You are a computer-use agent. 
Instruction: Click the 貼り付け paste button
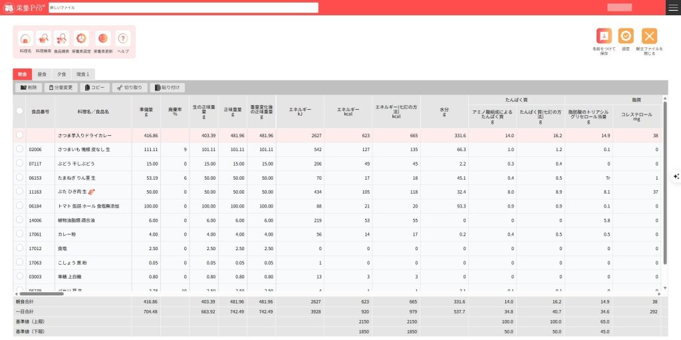pyautogui.click(x=168, y=87)
